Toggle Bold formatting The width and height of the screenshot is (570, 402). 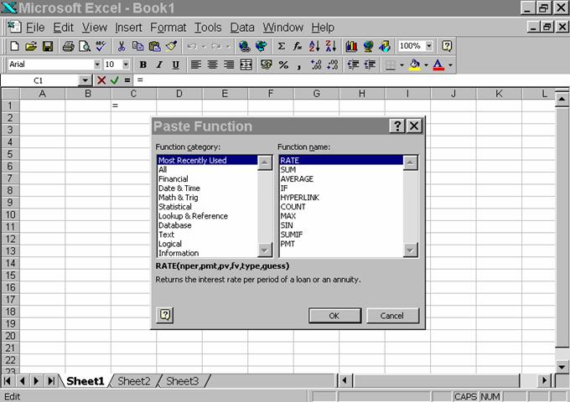pyautogui.click(x=143, y=64)
